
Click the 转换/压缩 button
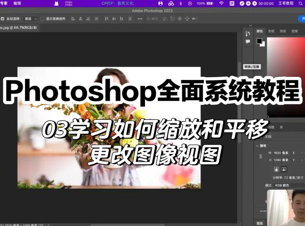pos(252,67)
